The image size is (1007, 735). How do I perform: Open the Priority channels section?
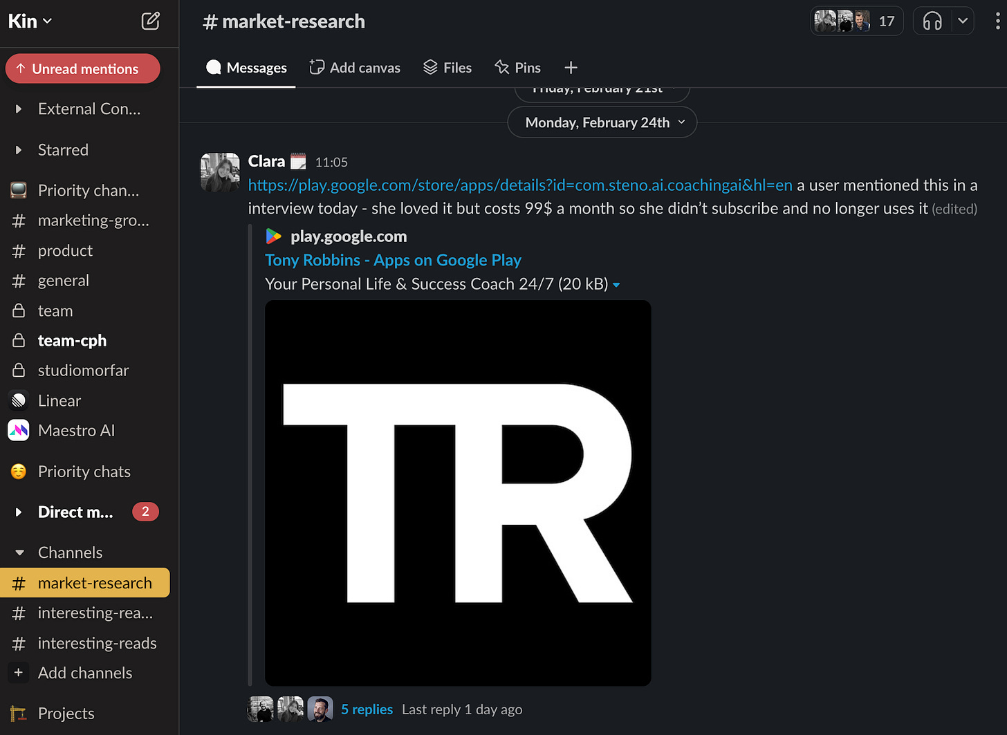(x=88, y=190)
